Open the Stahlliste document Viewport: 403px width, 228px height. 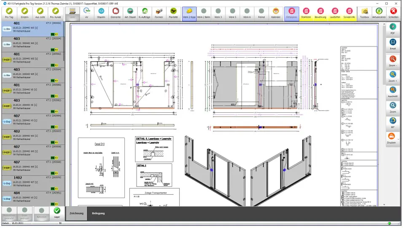tap(306, 13)
